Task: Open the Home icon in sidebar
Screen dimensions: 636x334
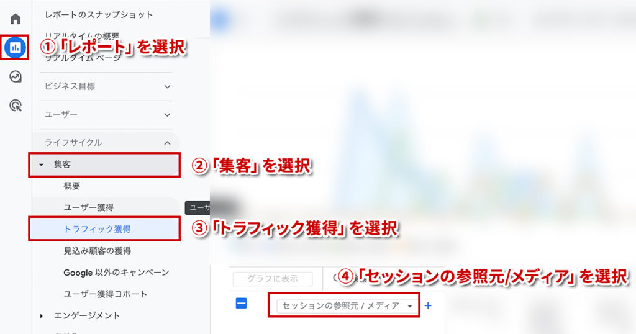Action: pyautogui.click(x=16, y=19)
